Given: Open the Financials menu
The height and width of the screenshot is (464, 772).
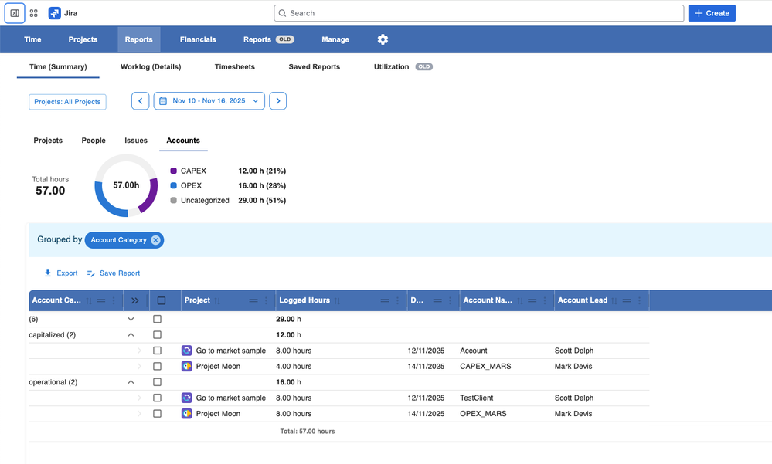Looking at the screenshot, I should point(198,39).
